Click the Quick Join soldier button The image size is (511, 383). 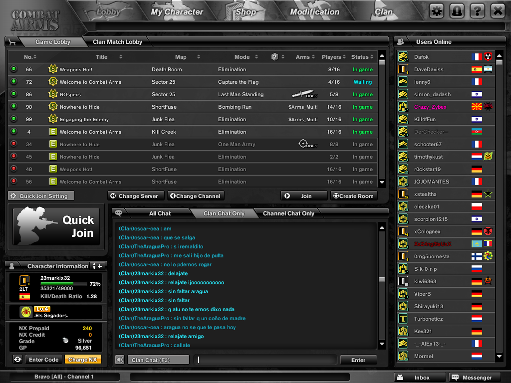56,226
